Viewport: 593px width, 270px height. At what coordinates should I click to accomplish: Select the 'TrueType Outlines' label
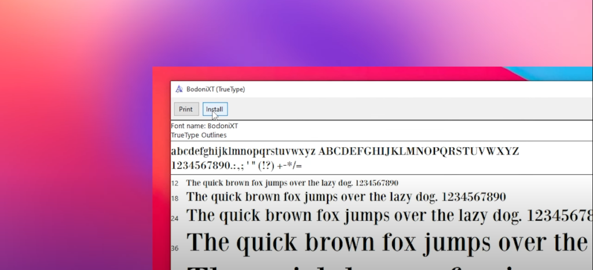pyautogui.click(x=199, y=135)
